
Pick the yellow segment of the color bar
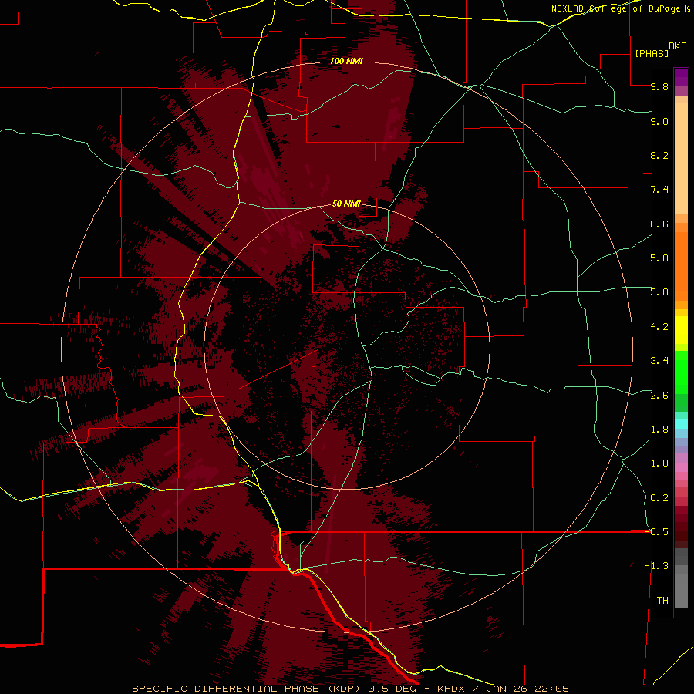[x=681, y=330]
